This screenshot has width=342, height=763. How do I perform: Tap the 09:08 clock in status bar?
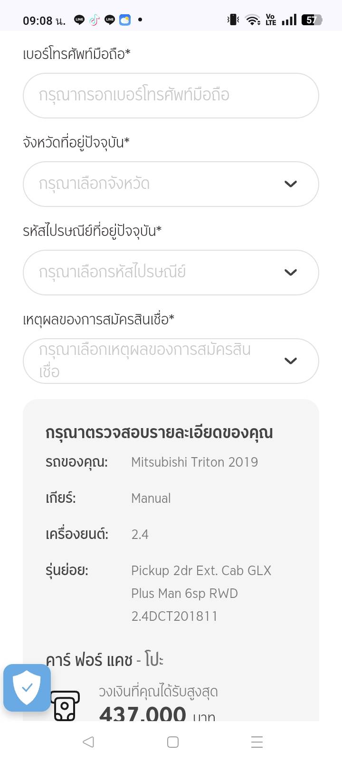click(44, 20)
